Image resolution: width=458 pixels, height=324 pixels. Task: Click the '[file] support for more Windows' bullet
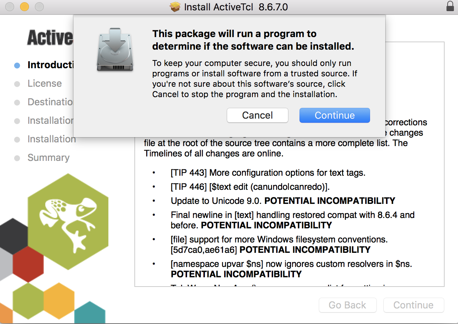tap(279, 244)
